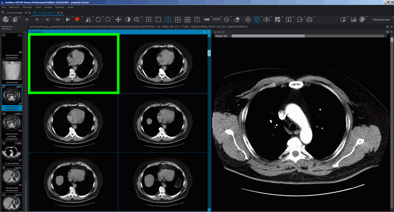Open the View menu
This screenshot has height=212, width=394.
(38, 7)
